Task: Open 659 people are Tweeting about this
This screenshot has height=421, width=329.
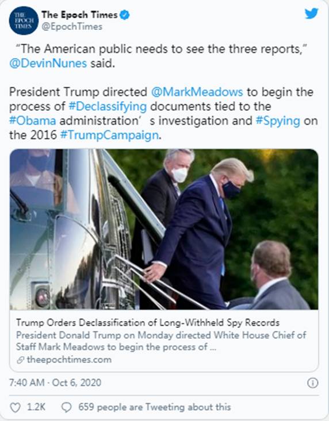Action: point(155,407)
